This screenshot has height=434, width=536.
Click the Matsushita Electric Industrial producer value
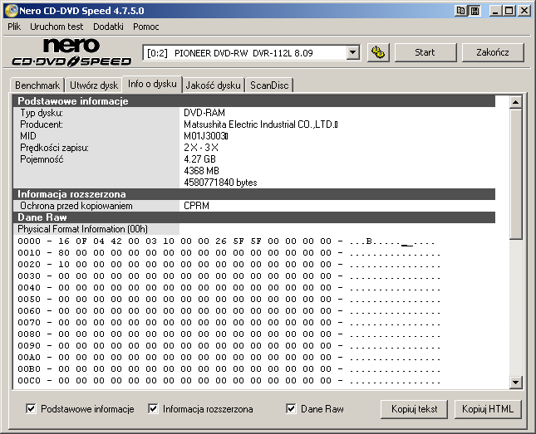pyautogui.click(x=260, y=124)
